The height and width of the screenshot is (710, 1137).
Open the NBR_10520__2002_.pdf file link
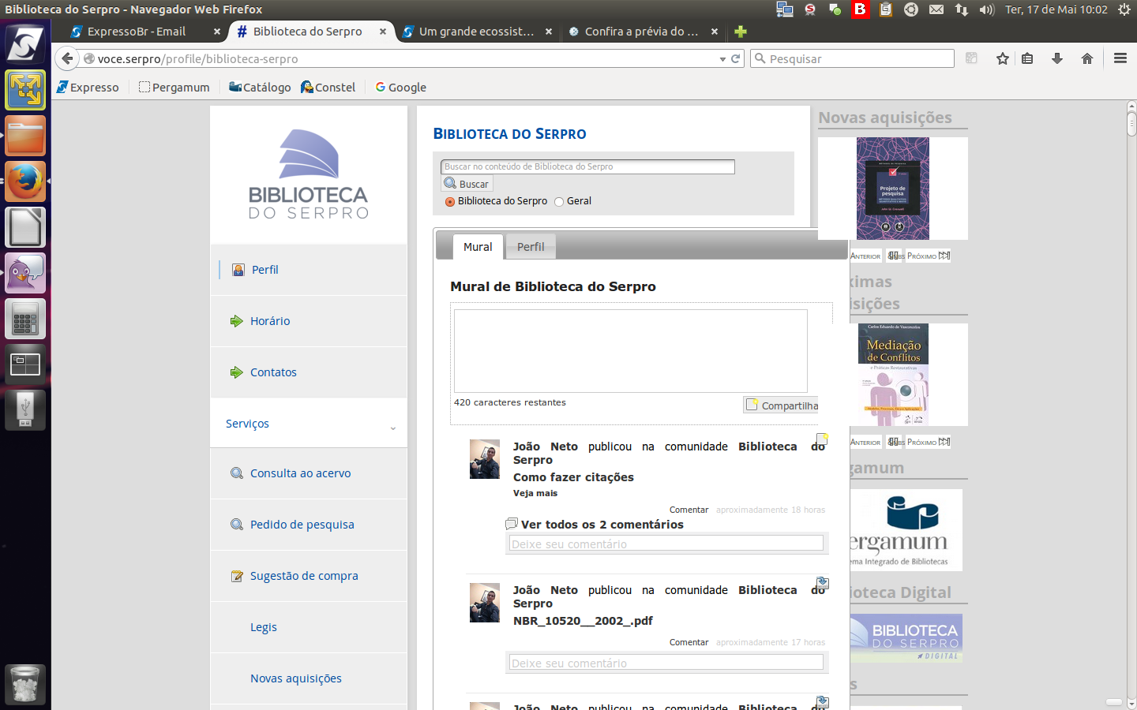583,621
